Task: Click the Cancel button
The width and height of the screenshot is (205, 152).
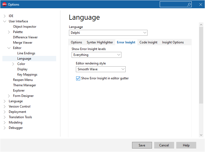Action: [x=164, y=145]
